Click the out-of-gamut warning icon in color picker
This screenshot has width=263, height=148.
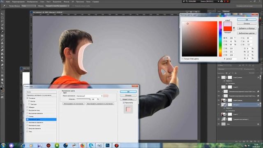coord(234,28)
